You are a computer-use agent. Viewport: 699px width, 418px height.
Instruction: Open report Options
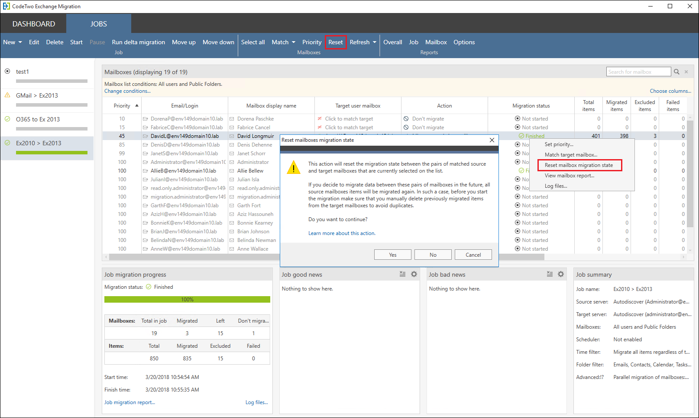(464, 42)
